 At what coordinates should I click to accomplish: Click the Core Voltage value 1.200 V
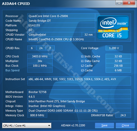click(x=114, y=48)
